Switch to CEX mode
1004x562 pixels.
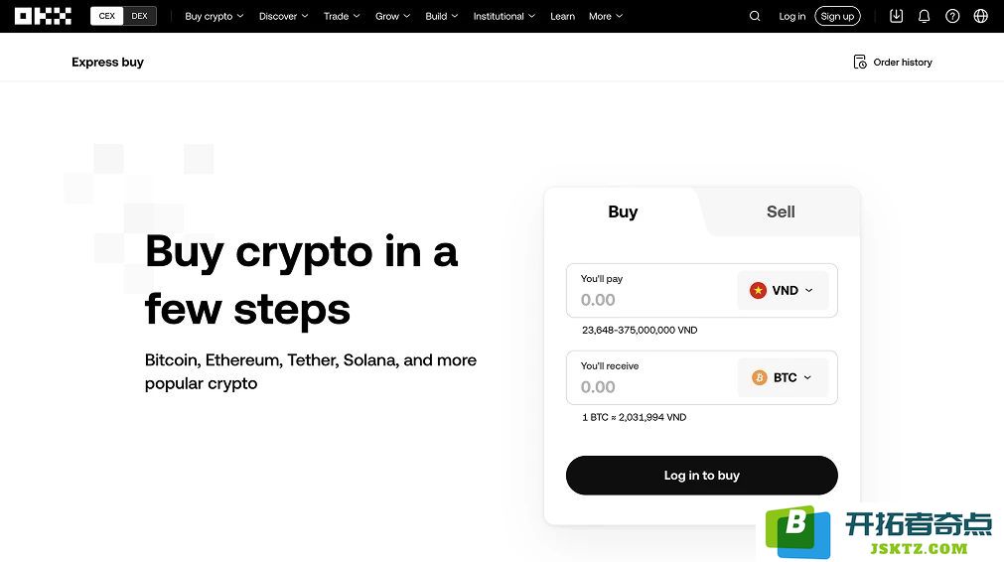(x=107, y=16)
